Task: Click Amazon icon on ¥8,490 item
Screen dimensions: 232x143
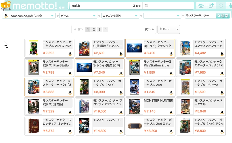Action: click(171, 54)
